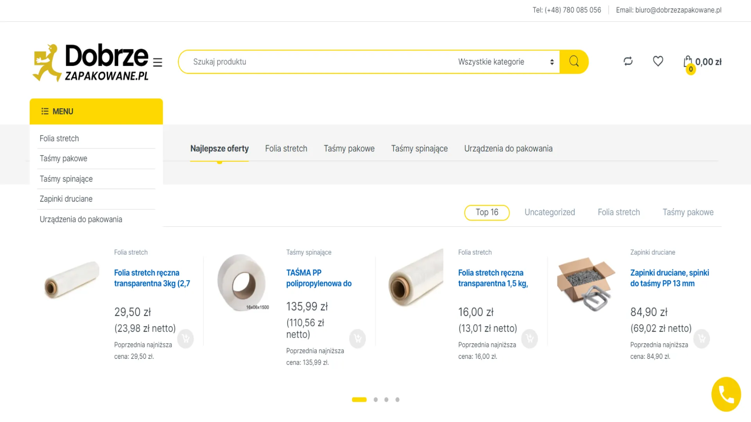Select the Top 16 filter pill
The width and height of the screenshot is (751, 422).
487,213
